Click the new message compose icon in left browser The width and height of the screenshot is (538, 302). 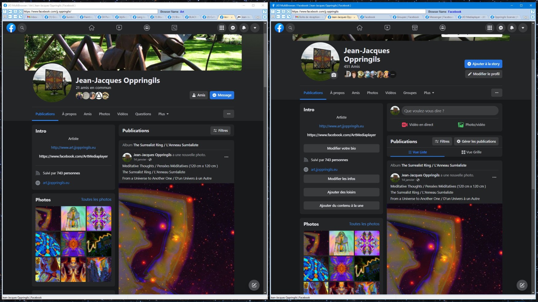254,285
